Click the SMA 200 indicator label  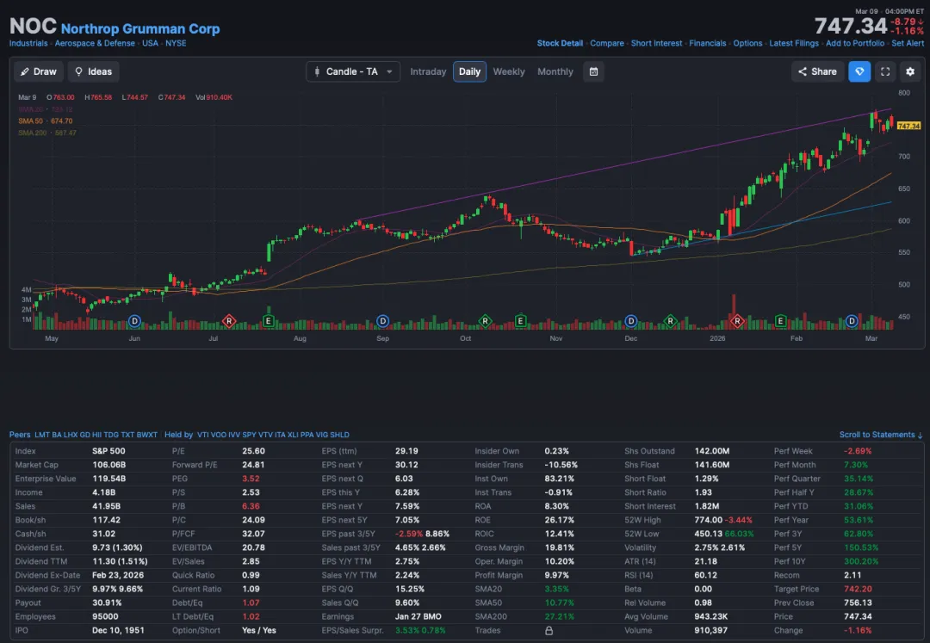tap(46, 133)
